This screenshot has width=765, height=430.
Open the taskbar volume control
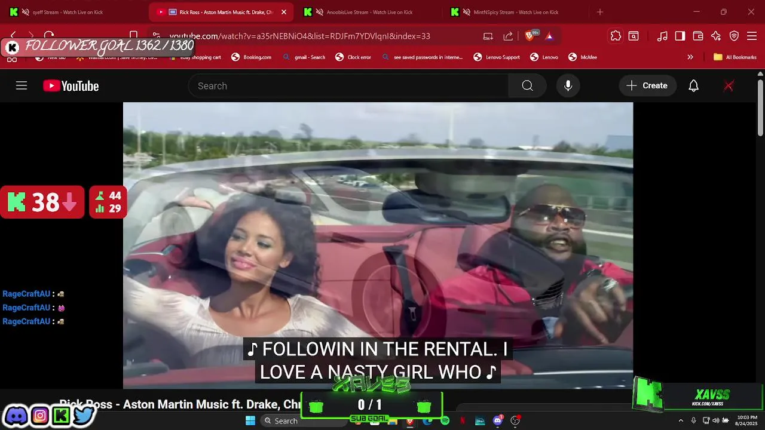[x=715, y=420]
